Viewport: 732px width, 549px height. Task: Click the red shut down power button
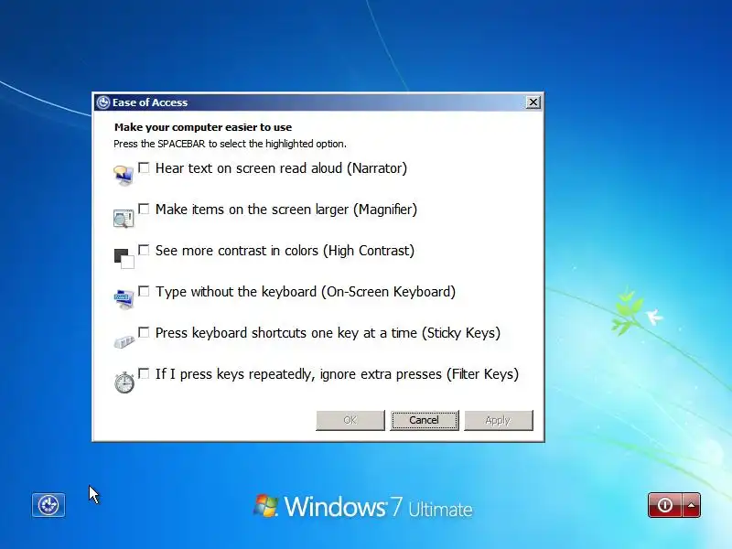click(665, 505)
